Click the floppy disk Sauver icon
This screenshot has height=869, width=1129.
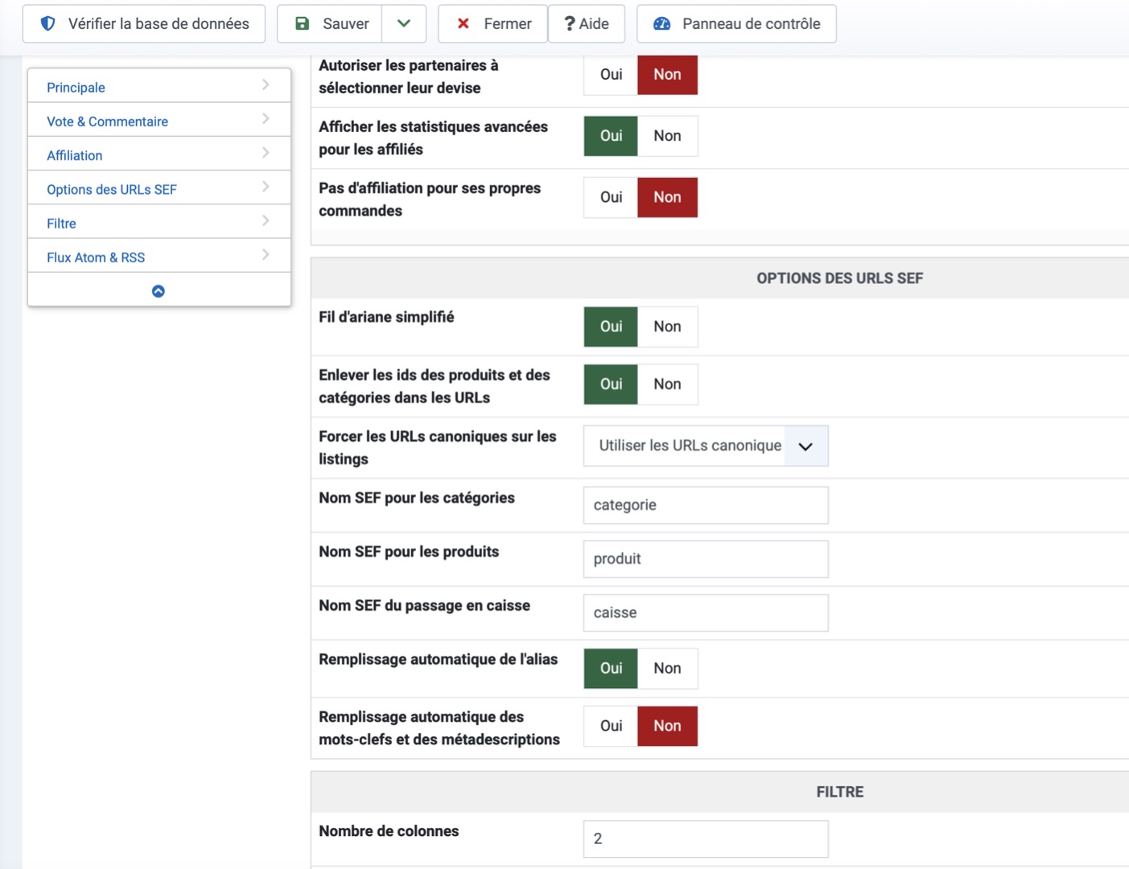coord(303,23)
